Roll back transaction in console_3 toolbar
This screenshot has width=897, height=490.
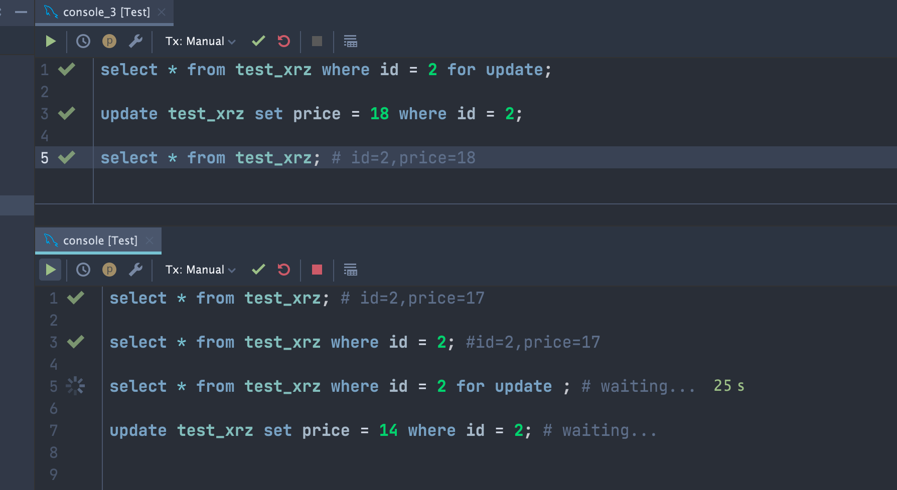coord(284,41)
